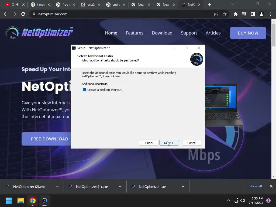
Task: Expand options for NetOptimizer.exe download
Action: click(183, 187)
